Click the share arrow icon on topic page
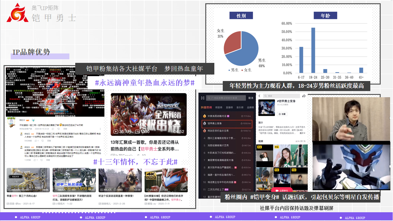Viewport: 393px width, 221px height. 304,96
